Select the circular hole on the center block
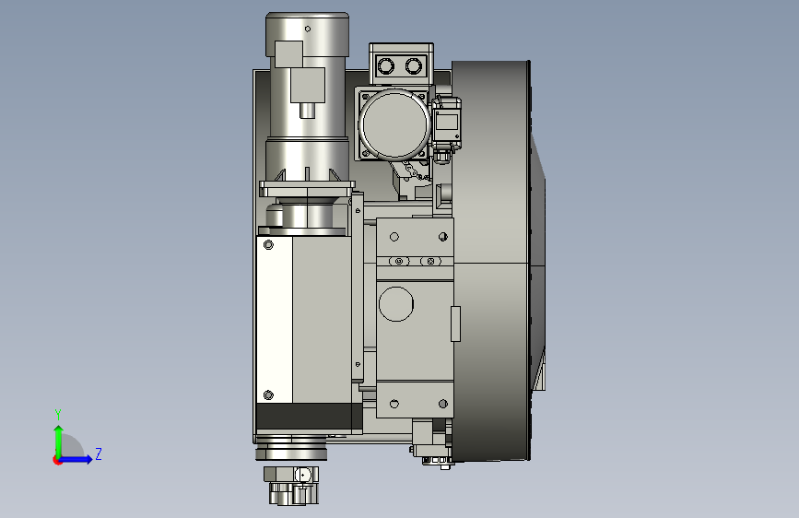799x518 pixels. coord(396,304)
